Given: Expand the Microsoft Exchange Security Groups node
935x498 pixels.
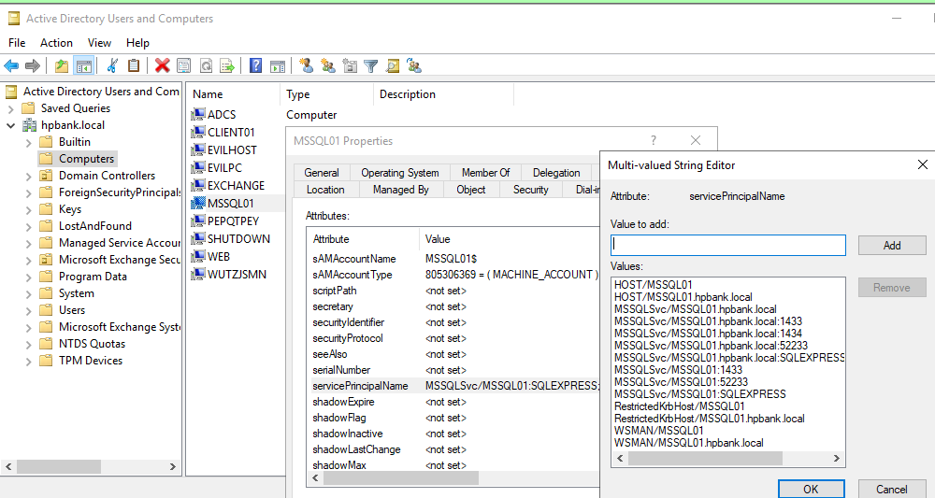Looking at the screenshot, I should point(27,260).
